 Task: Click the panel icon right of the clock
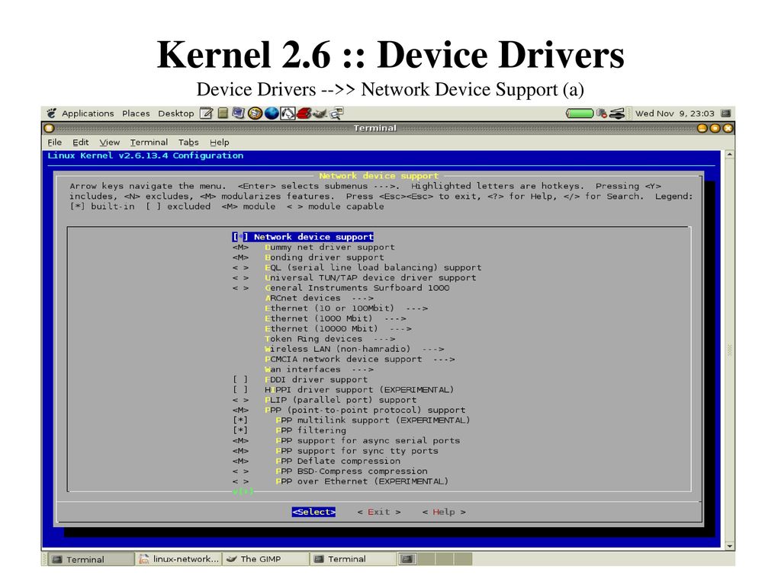tap(725, 113)
